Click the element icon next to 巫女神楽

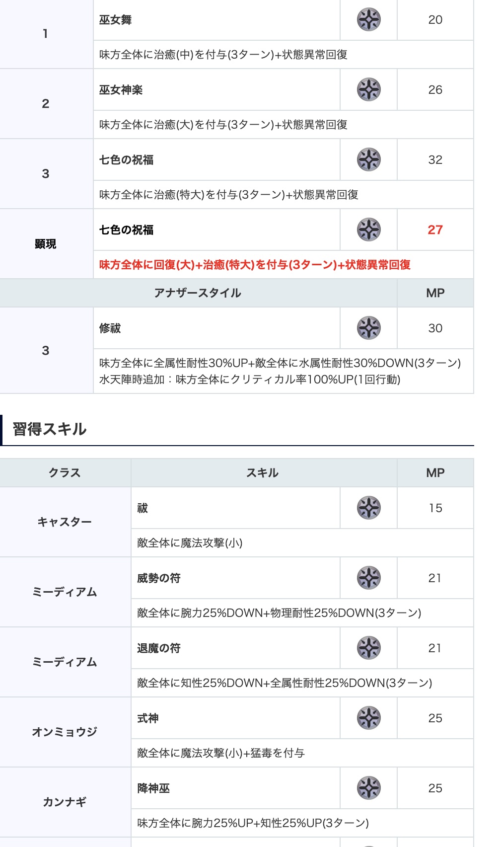tap(368, 90)
